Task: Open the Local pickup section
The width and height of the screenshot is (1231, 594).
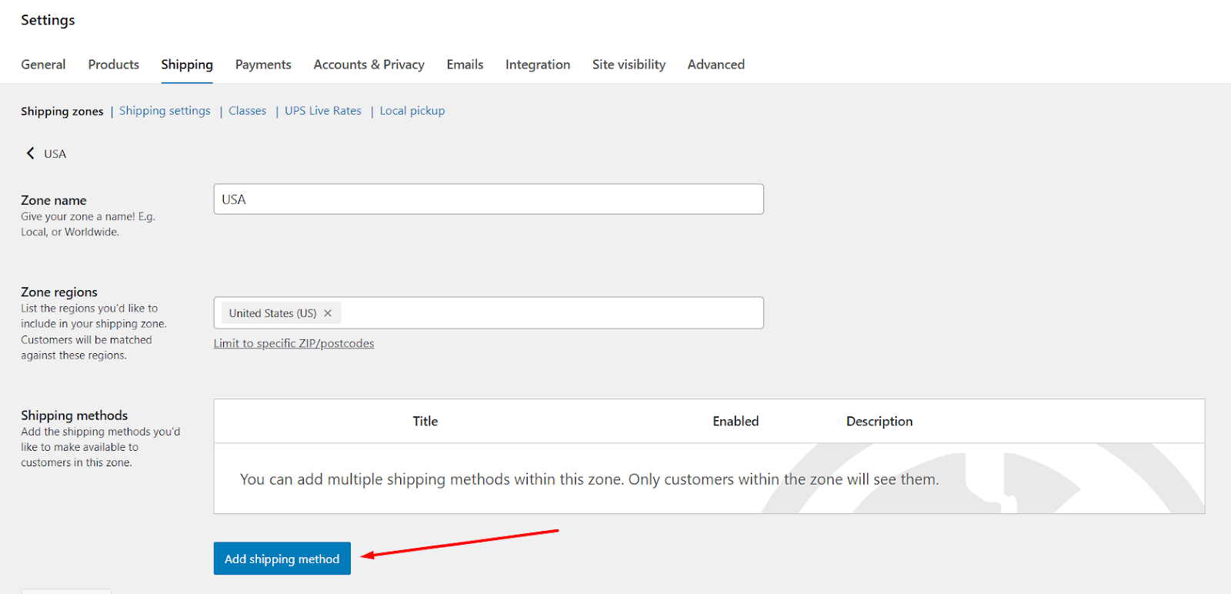Action: click(x=412, y=111)
